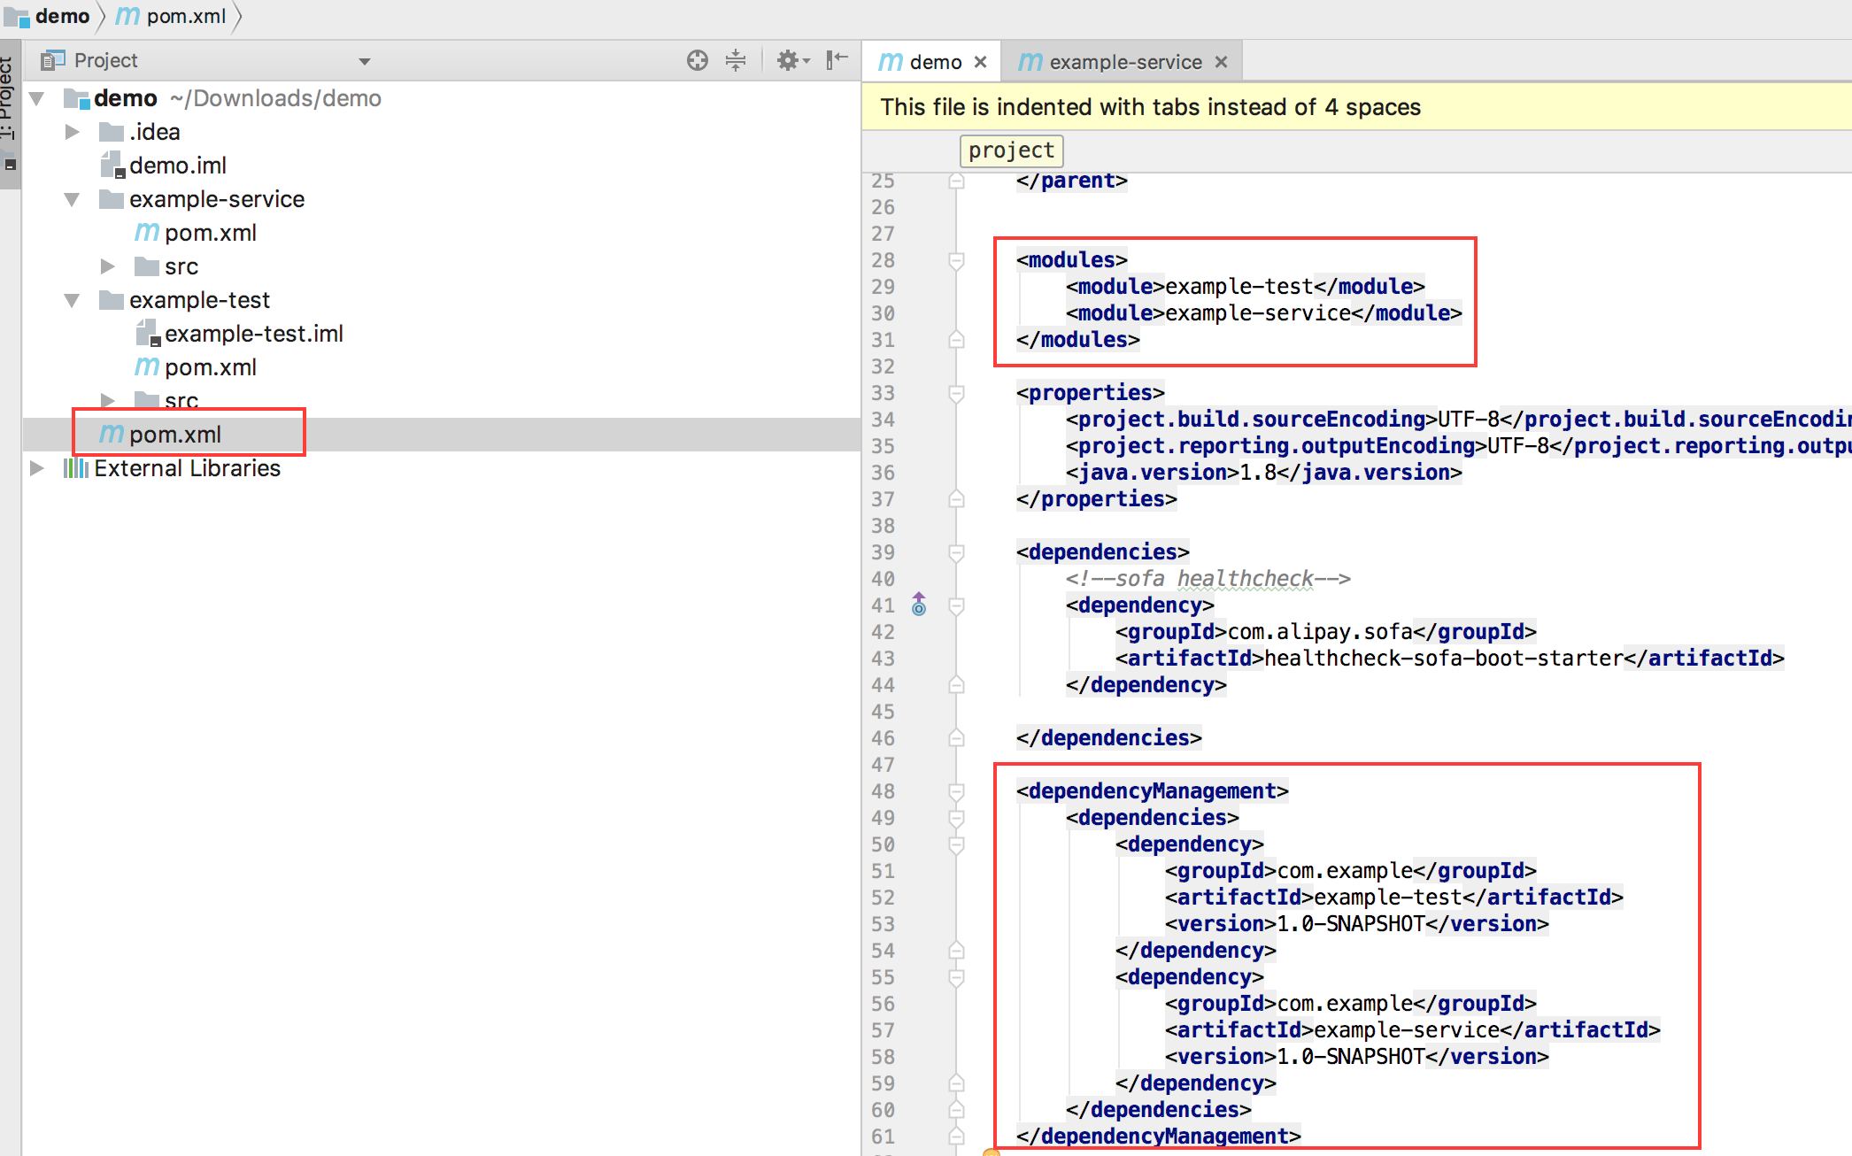
Task: Click the module example-test line
Action: [x=1245, y=287]
